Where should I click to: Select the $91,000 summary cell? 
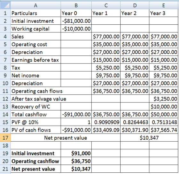click(76, 153)
